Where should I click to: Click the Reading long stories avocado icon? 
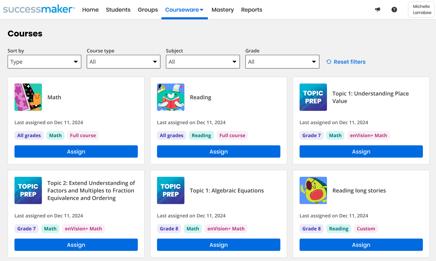pos(313,191)
